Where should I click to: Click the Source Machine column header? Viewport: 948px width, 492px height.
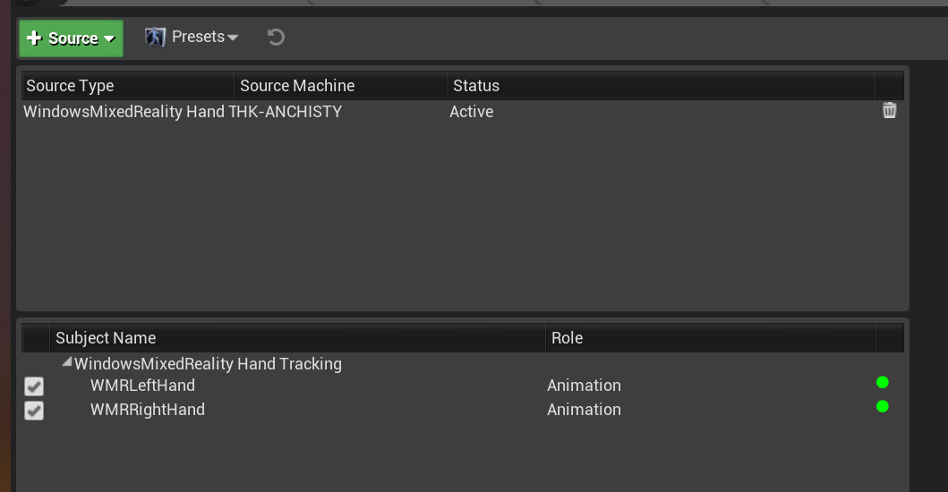pyautogui.click(x=297, y=86)
